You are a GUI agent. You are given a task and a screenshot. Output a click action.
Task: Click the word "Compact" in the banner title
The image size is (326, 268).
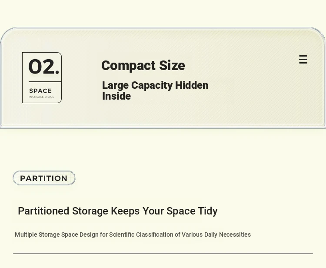[128, 66]
